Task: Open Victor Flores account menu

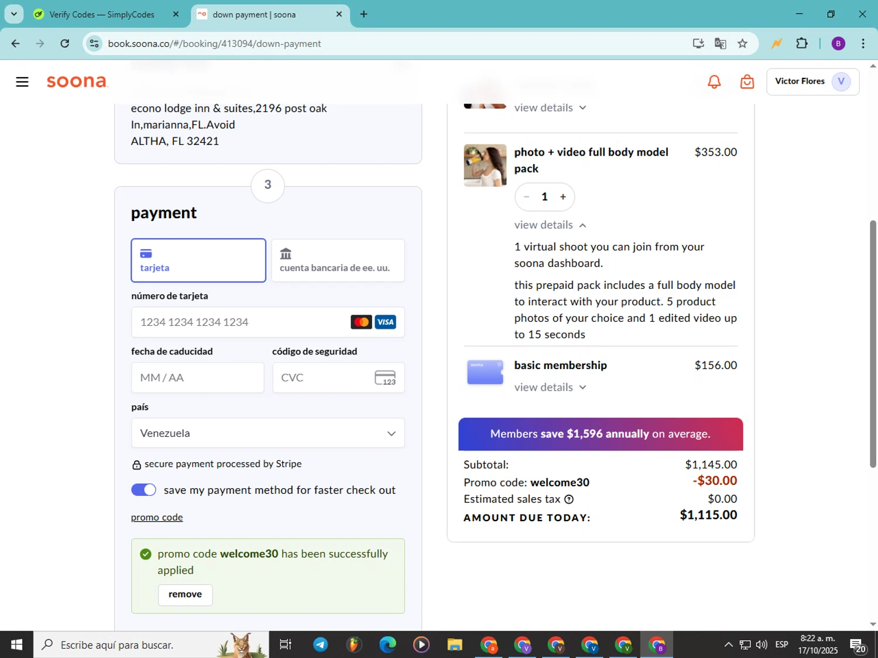Action: click(812, 81)
